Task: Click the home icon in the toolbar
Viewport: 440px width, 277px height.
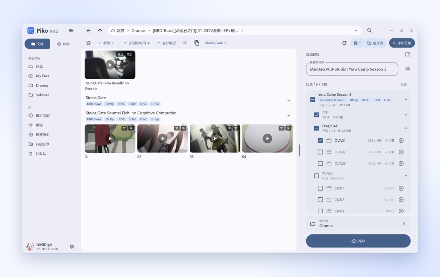Action: coord(88,43)
